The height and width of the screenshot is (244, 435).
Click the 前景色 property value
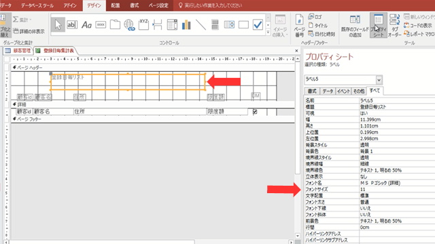(397, 221)
